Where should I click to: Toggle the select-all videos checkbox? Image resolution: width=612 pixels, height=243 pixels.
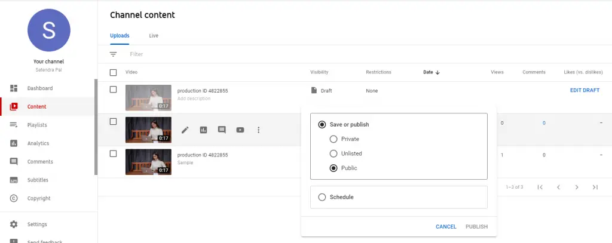(113, 73)
